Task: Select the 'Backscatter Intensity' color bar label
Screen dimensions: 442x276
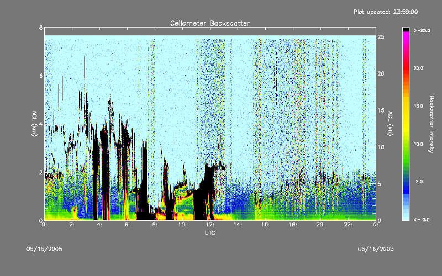Action: pyautogui.click(x=432, y=124)
